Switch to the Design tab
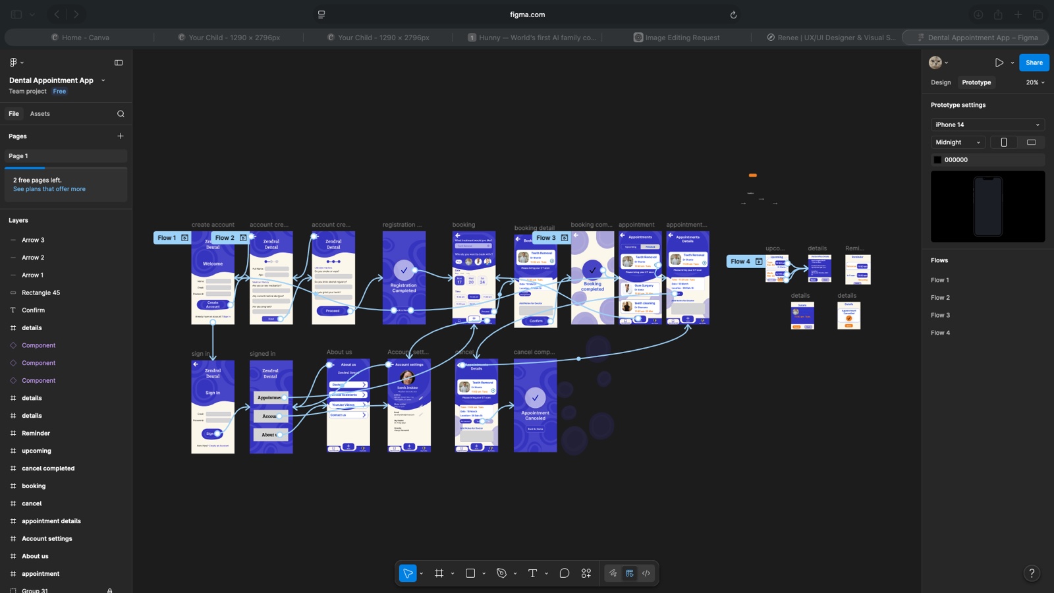1054x593 pixels. tap(941, 82)
